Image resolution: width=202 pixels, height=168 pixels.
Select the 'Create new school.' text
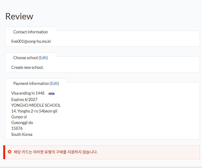[x=27, y=67]
